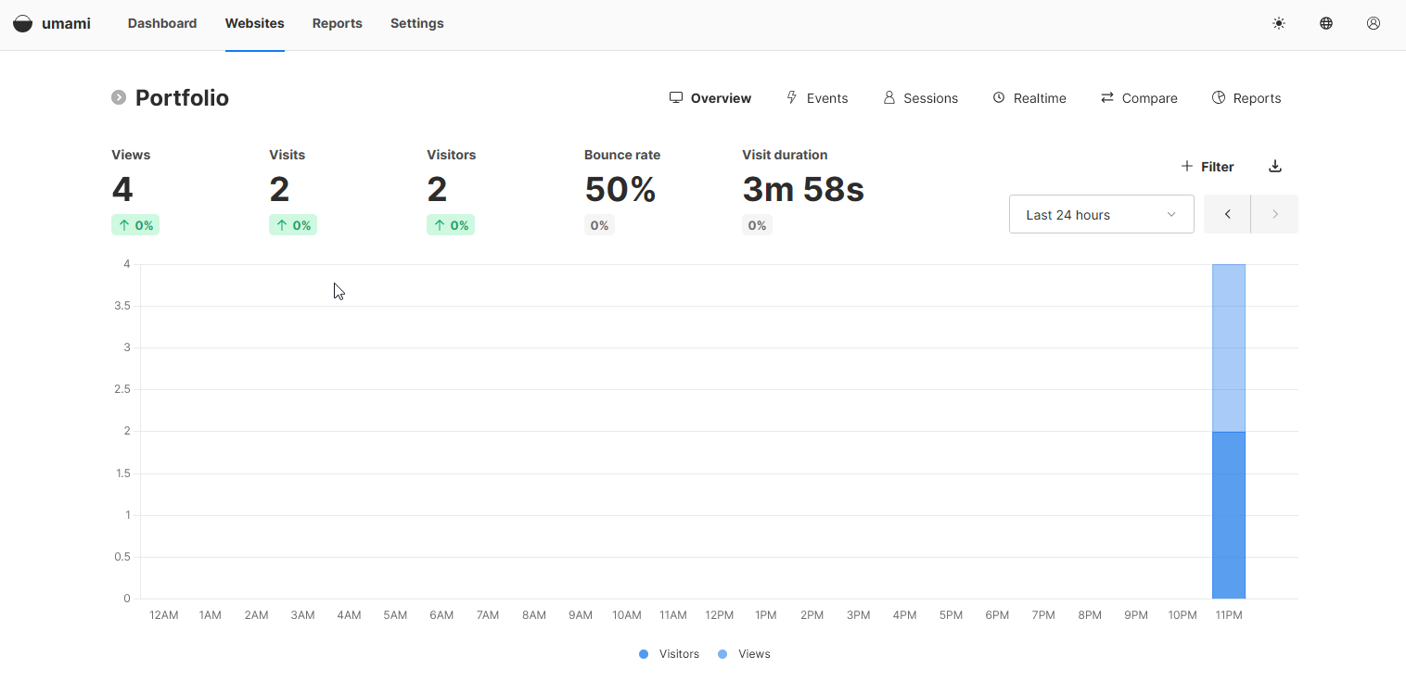Go to the previous time period
Screen dimensions: 1406x681
(1227, 214)
